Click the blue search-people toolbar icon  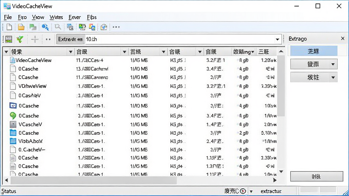click(x=45, y=27)
